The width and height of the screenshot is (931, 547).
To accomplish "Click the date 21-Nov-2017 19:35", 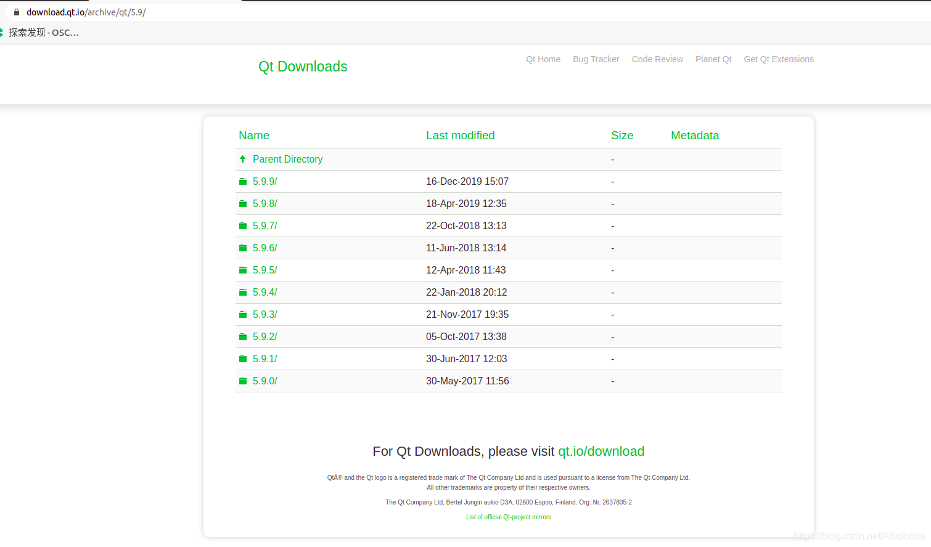I will tap(467, 315).
